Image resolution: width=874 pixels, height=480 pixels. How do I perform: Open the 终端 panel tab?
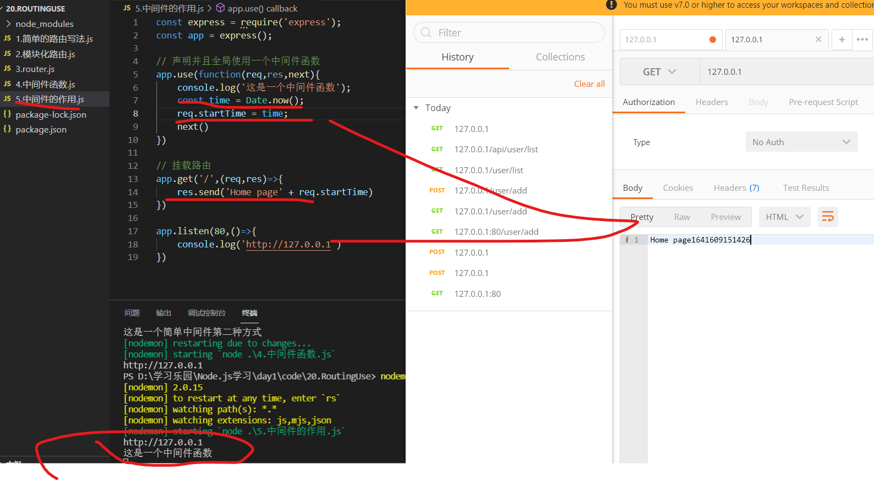249,313
